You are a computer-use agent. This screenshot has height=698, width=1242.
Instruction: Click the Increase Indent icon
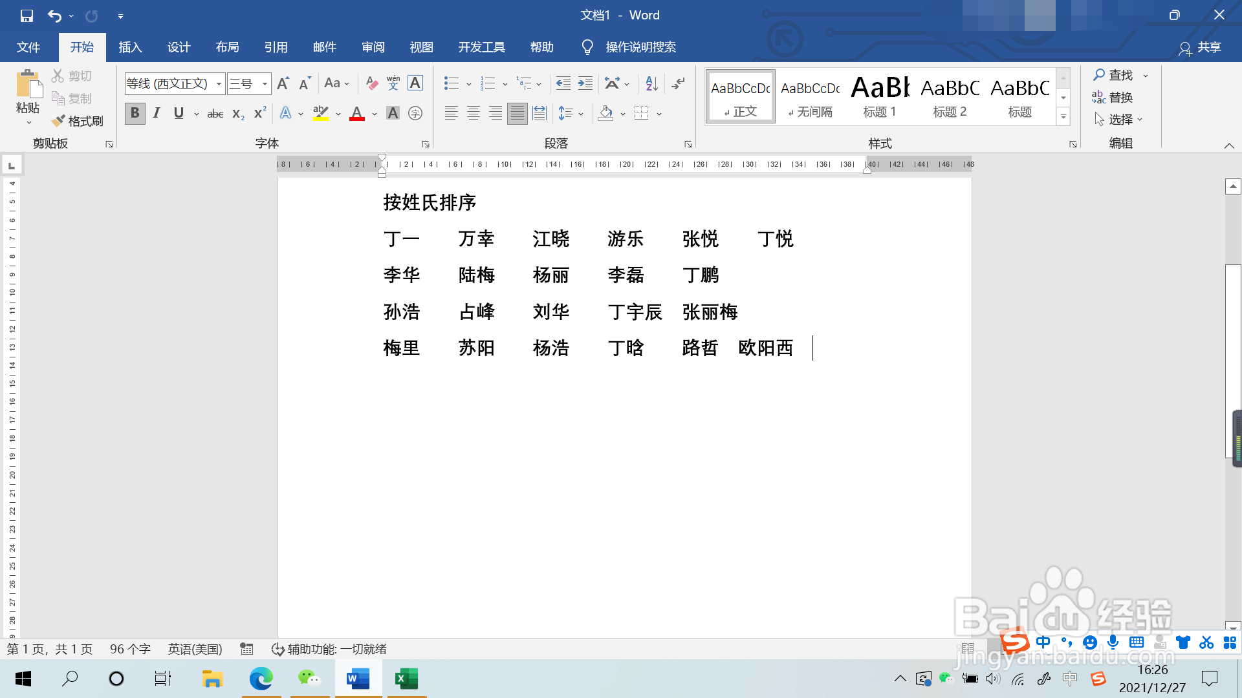(585, 83)
